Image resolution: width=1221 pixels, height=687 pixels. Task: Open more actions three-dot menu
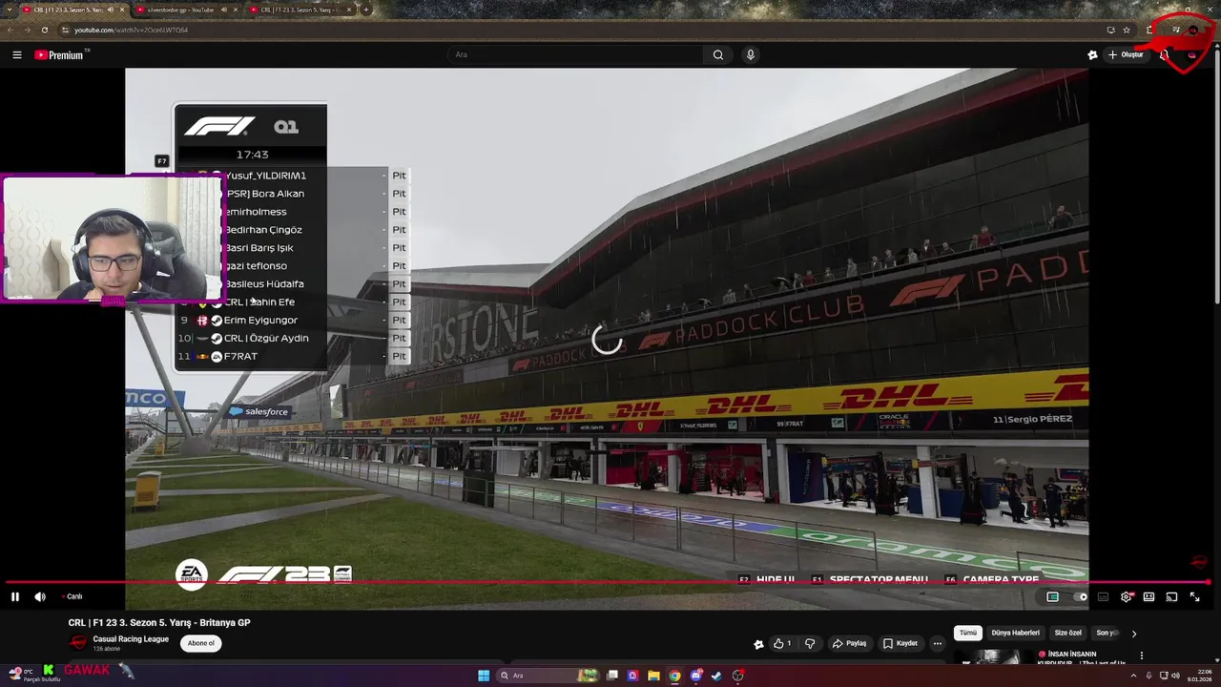coord(938,643)
